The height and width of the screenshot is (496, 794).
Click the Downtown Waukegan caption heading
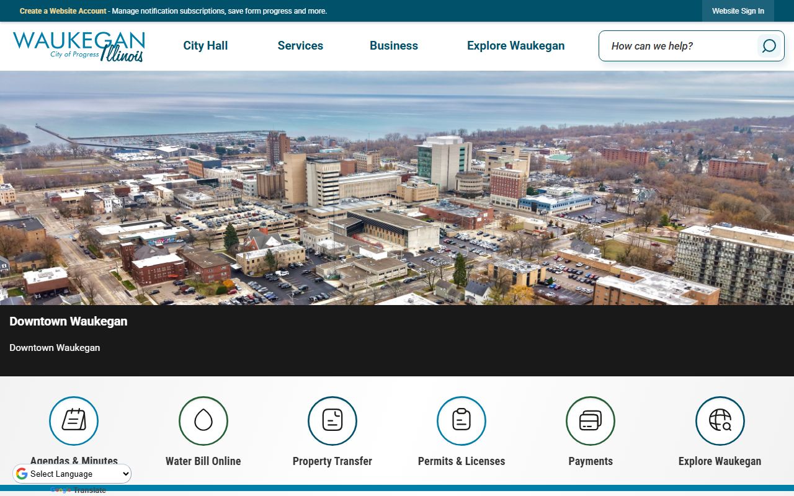[x=68, y=321]
